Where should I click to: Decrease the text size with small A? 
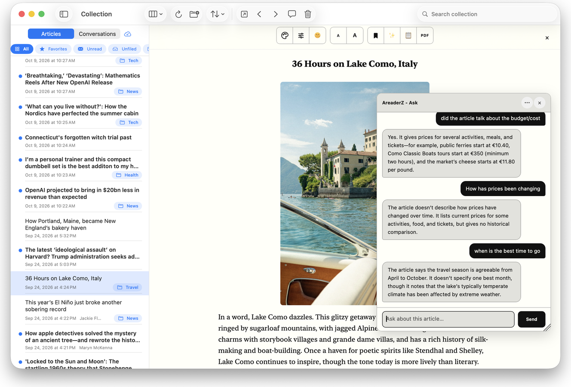338,36
